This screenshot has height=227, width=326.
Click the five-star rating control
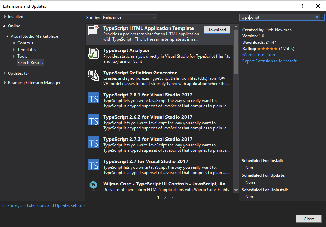[267, 48]
